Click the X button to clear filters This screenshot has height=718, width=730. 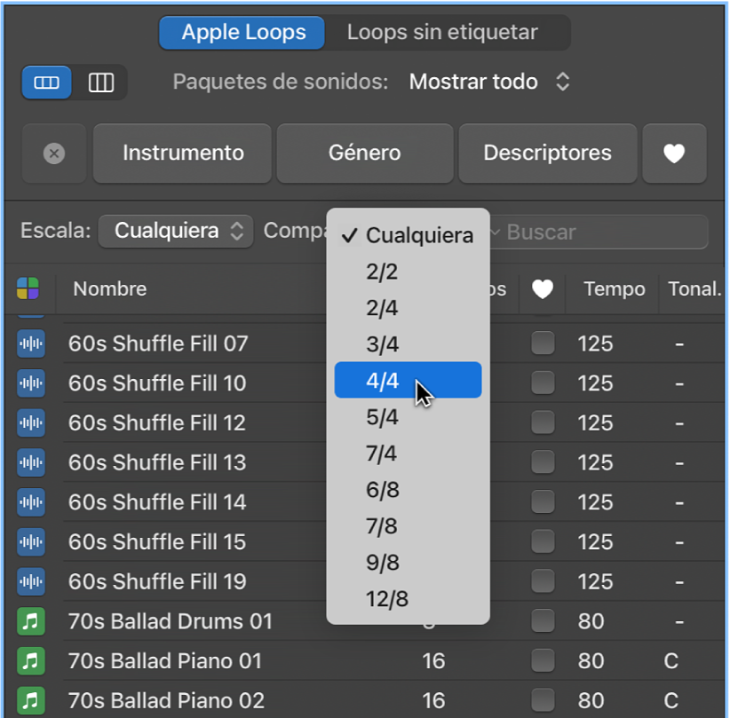(x=53, y=153)
